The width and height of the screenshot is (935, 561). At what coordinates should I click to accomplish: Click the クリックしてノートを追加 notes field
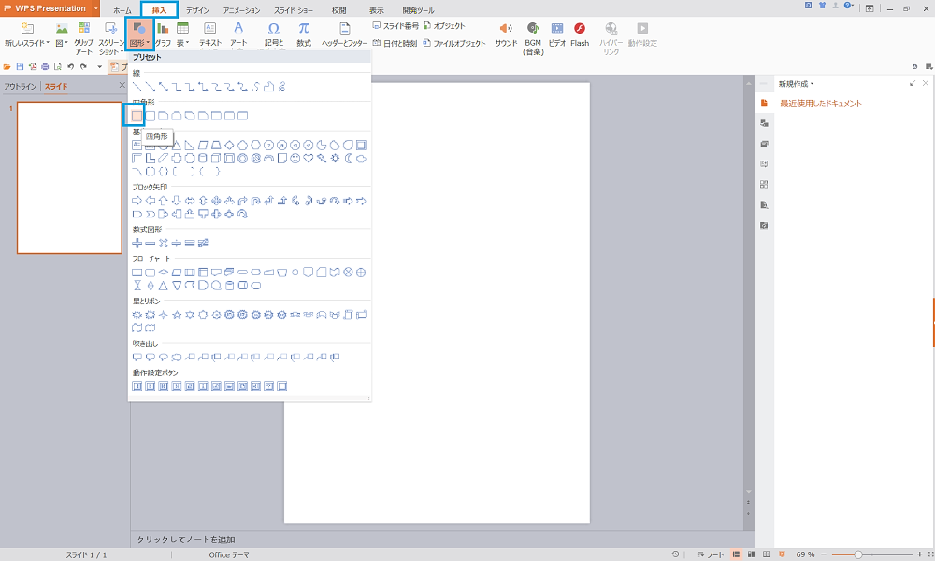point(442,539)
